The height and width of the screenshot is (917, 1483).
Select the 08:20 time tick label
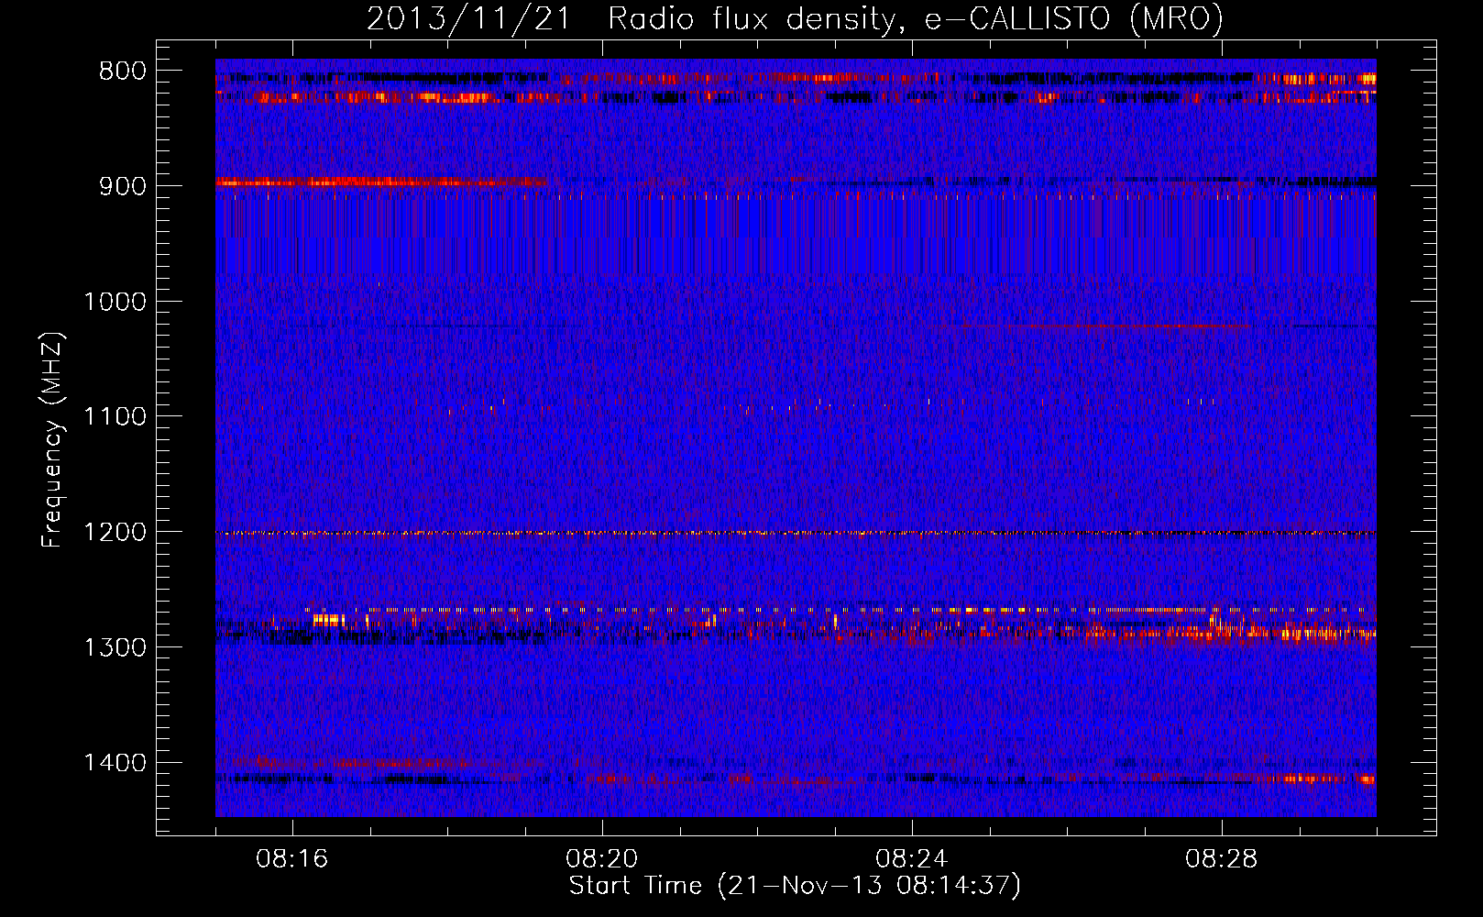click(602, 859)
